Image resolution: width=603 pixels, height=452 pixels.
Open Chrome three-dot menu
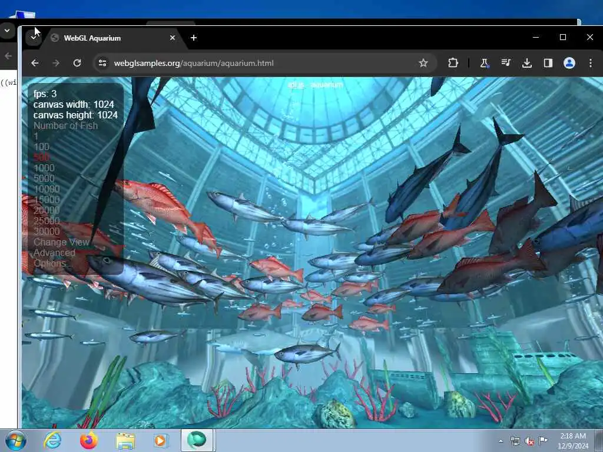590,62
